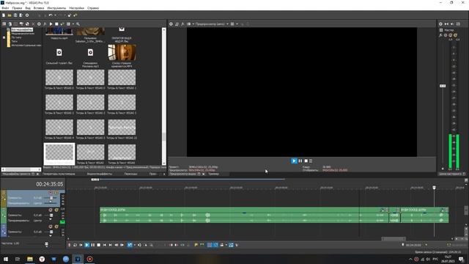Open VEGAS Pro in Windows taskbar
Screen dimensions: 469x264
click(x=78, y=259)
